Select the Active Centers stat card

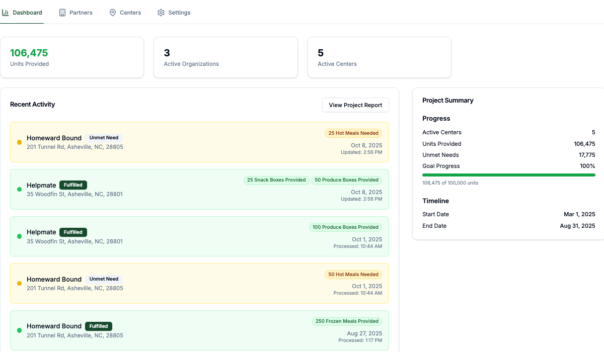tap(380, 57)
